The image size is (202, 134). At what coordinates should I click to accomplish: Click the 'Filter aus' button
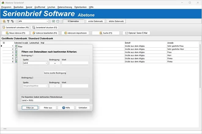click(48, 108)
